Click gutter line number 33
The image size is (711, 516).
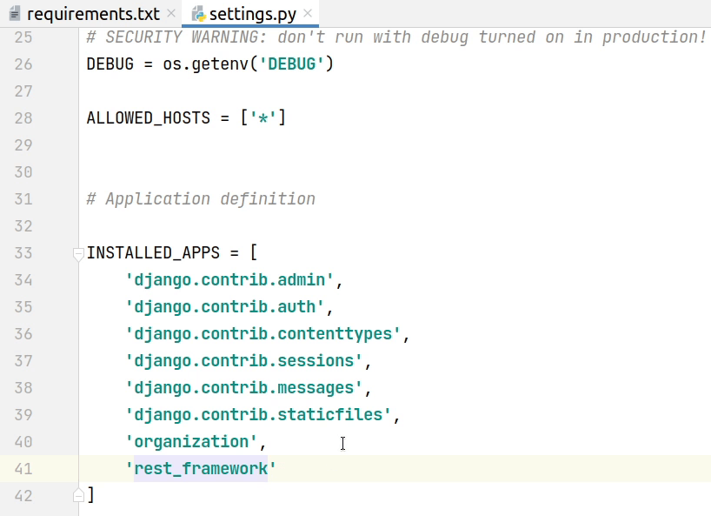coord(23,253)
